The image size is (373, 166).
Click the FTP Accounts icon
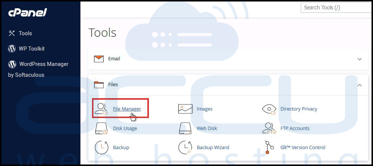coord(269,129)
